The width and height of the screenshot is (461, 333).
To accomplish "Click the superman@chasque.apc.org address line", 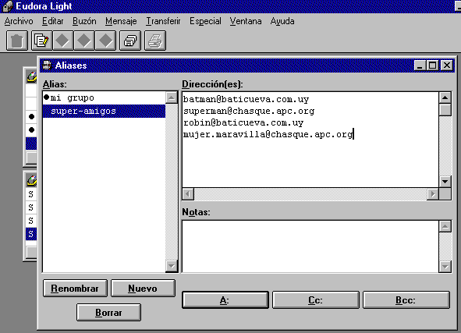I will click(249, 111).
